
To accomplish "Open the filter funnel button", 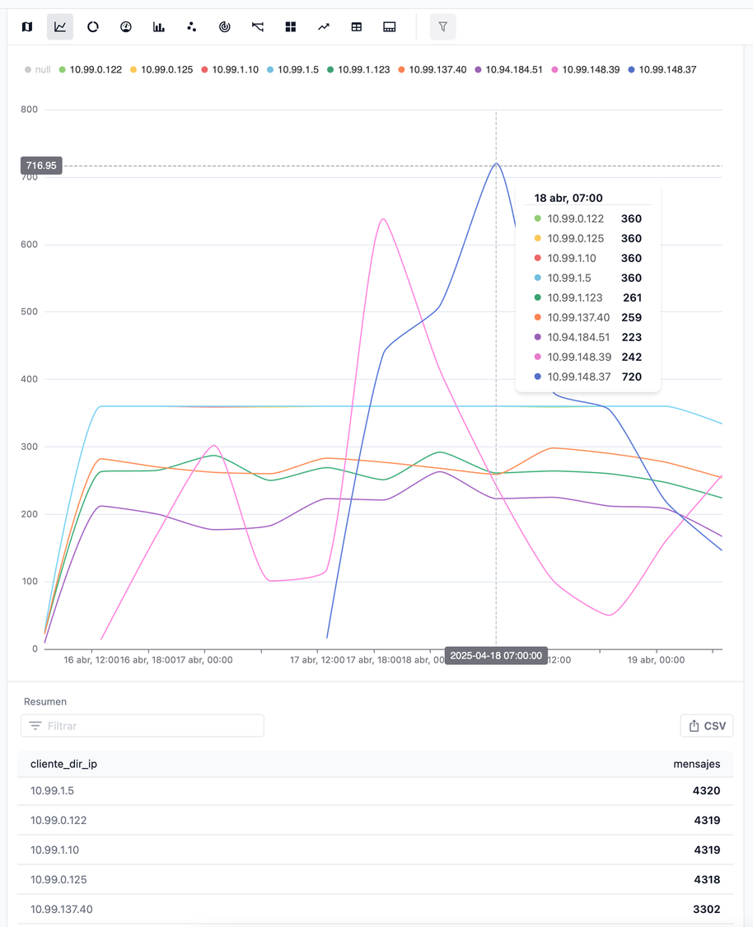I will [442, 27].
